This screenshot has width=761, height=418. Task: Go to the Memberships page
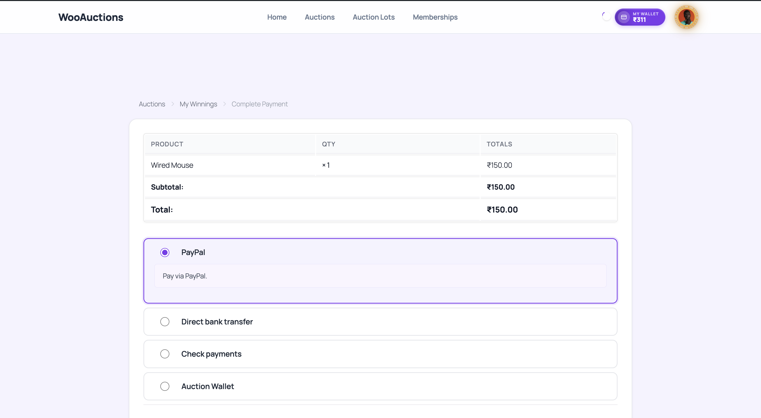click(435, 17)
